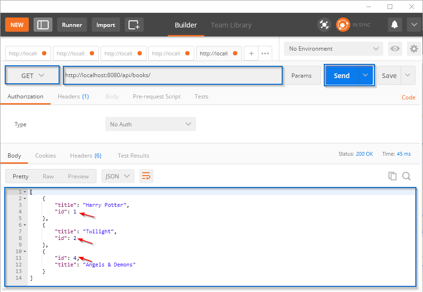423x292 pixels.
Task: Toggle line wrapping in the response viewer
Action: pos(146,176)
